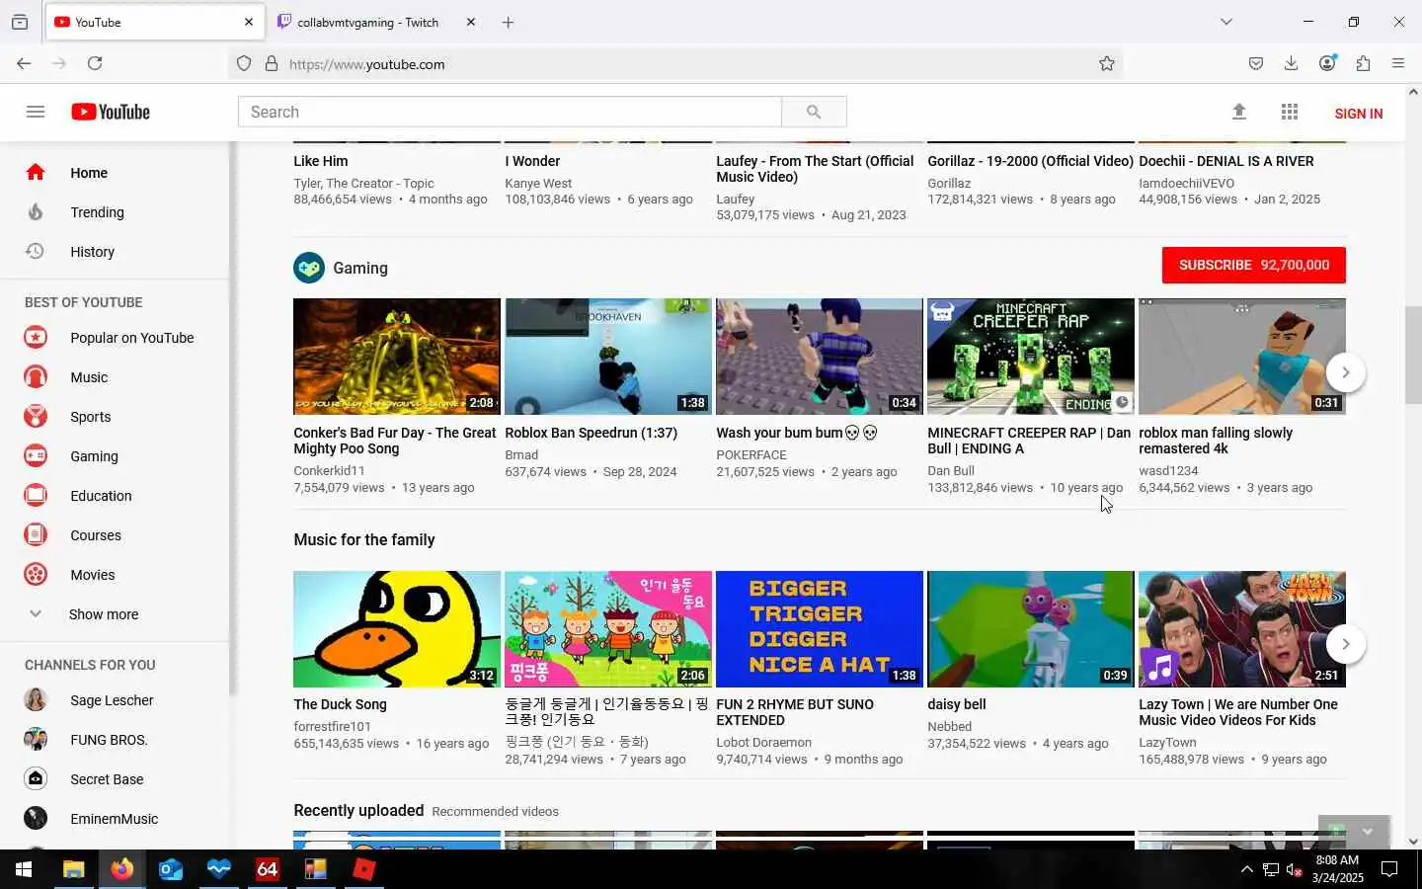Screen dimensions: 1422x889
Task: Open Trending from the sidebar
Action: click(x=97, y=212)
